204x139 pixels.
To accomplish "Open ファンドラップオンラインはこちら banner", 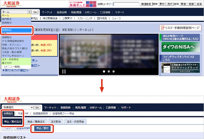I will click(x=180, y=58).
